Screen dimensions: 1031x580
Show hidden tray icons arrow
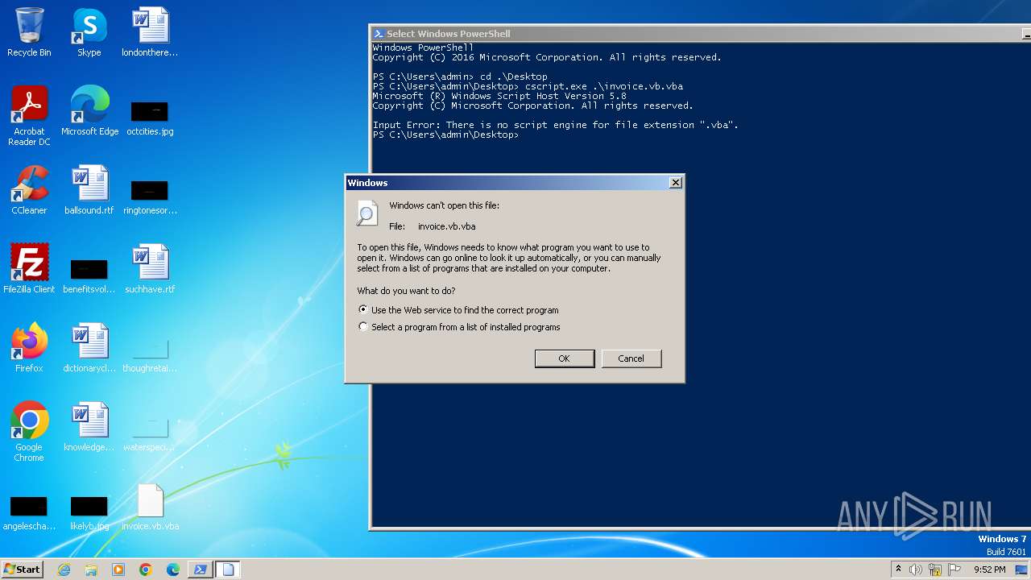click(x=898, y=570)
